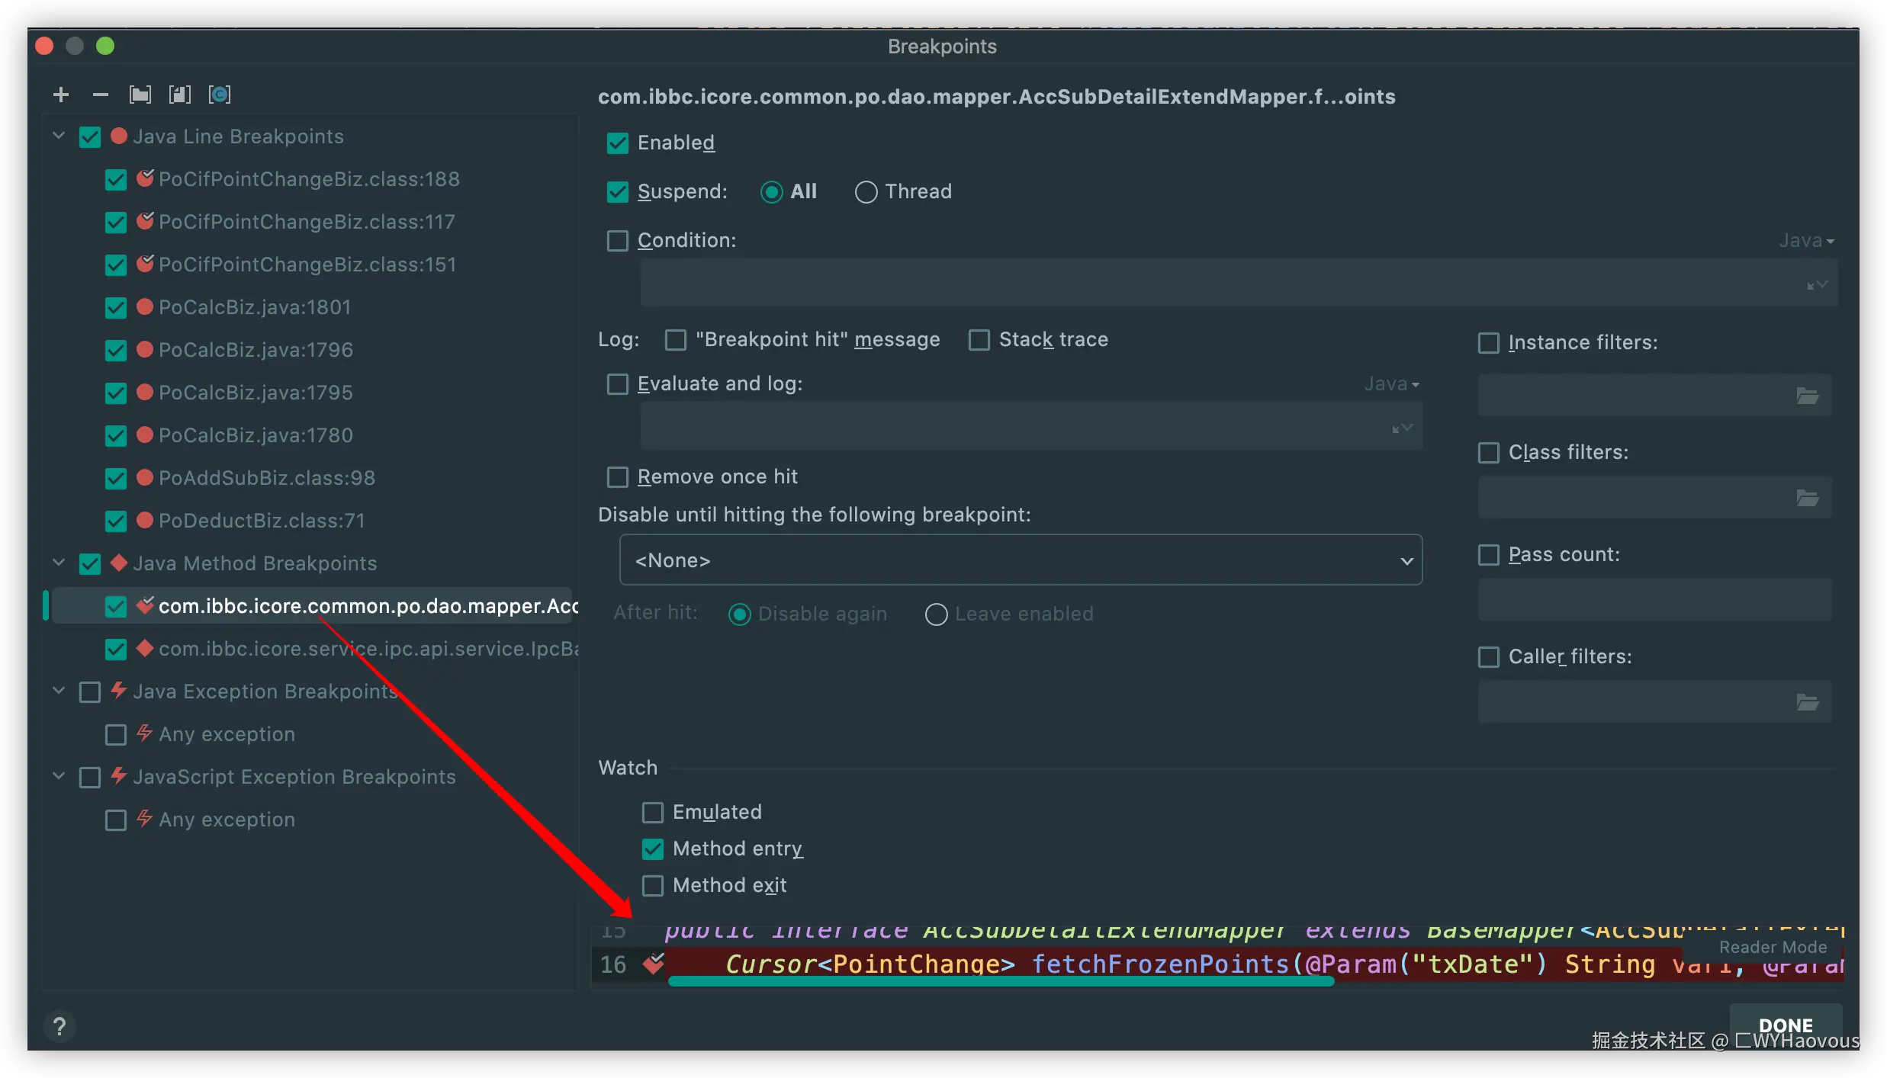Click the add breakpoint plus icon

[61, 95]
